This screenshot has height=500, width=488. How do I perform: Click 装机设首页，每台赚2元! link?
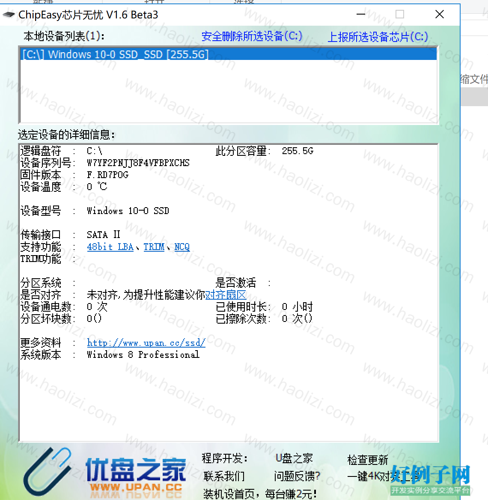click(x=260, y=494)
